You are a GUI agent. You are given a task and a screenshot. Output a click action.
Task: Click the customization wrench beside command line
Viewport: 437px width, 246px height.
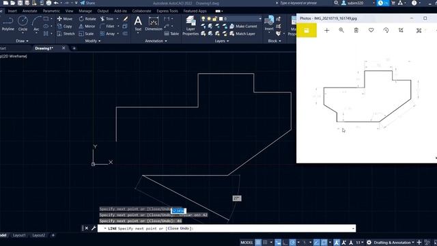pyautogui.click(x=94, y=228)
